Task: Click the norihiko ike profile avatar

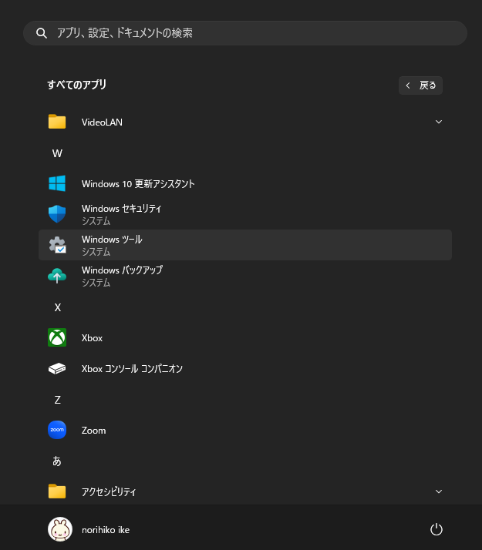Action: (x=60, y=529)
